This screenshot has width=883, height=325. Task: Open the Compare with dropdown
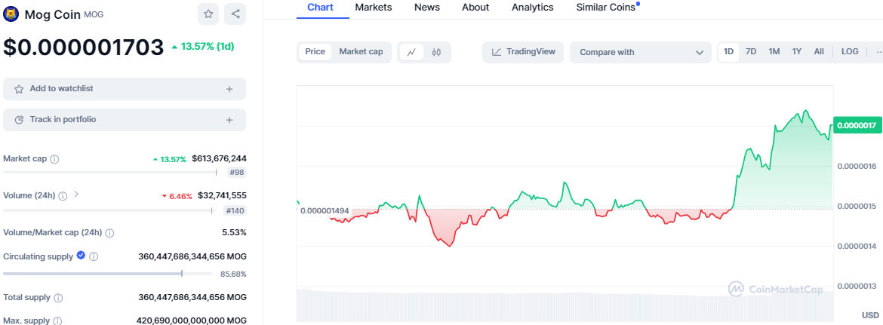tap(640, 52)
